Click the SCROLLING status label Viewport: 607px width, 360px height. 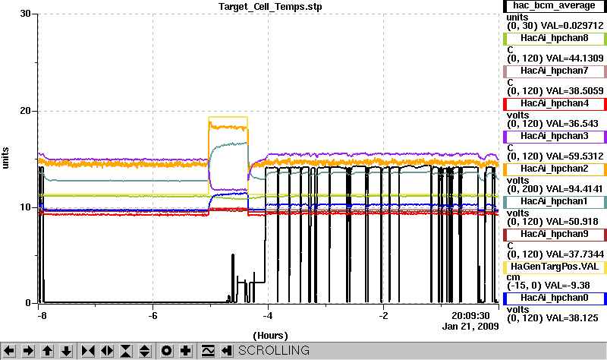click(x=274, y=351)
